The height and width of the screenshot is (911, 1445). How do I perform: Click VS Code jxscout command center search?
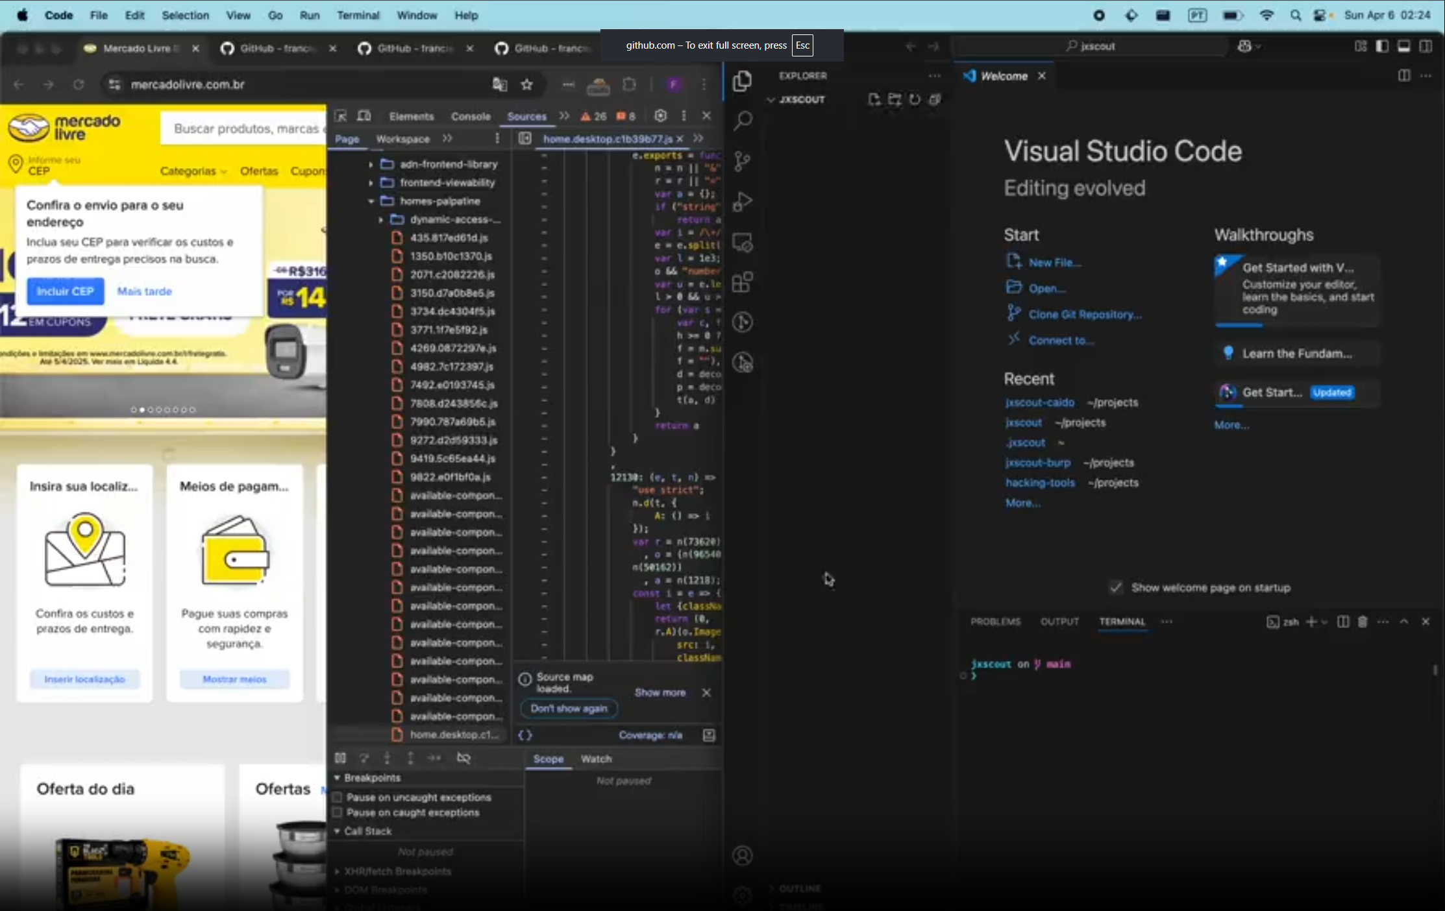click(1091, 46)
